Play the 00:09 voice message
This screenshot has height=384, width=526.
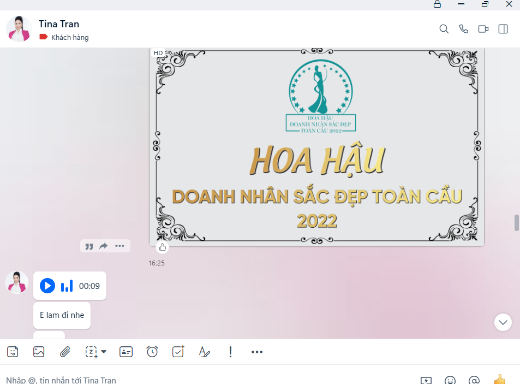click(47, 286)
